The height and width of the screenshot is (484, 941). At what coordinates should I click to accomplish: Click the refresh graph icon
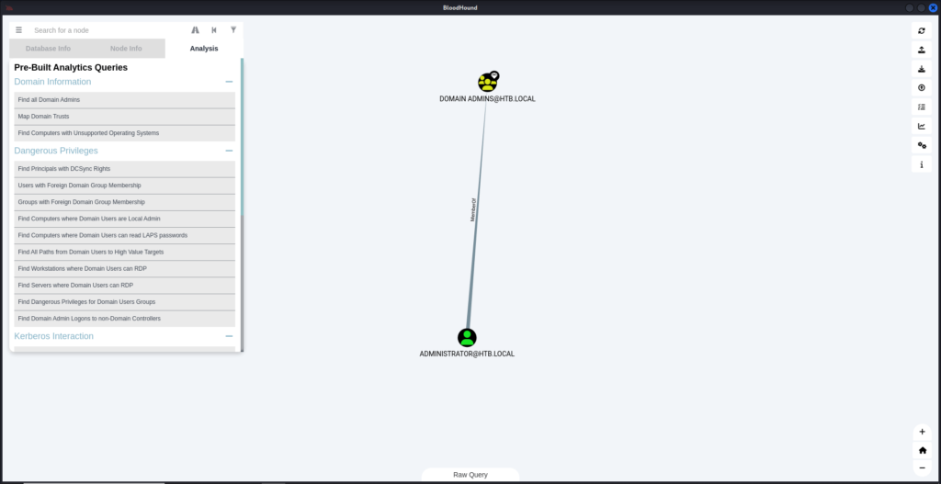point(922,30)
